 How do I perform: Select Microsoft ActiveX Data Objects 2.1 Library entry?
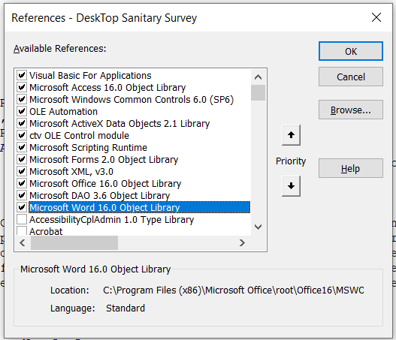pos(119,124)
